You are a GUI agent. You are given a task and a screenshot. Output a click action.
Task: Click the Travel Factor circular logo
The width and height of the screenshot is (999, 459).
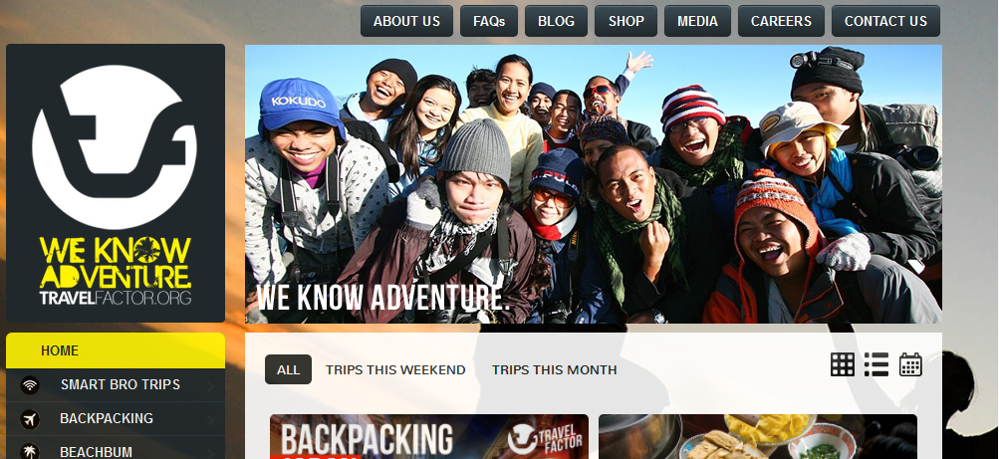coord(115,147)
